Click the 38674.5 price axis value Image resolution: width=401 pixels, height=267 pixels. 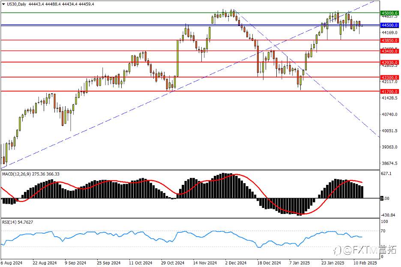[x=389, y=163]
